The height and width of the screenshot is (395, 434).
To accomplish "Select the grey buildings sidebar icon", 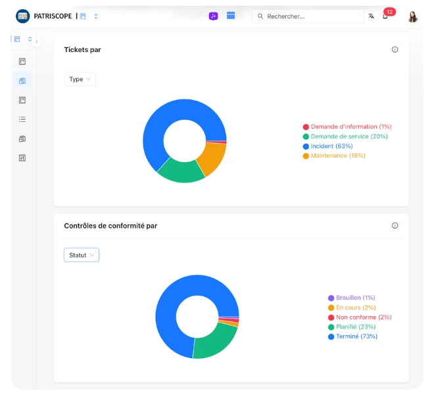I will (22, 139).
